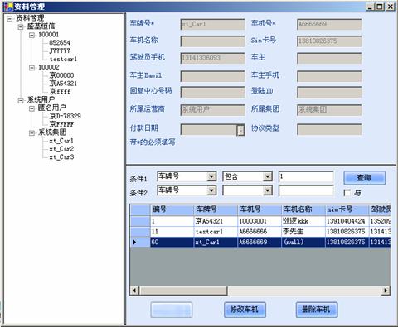The image size is (398, 327).
Task: Select the xt_Car2 tree item
Action: pyautogui.click(x=61, y=149)
